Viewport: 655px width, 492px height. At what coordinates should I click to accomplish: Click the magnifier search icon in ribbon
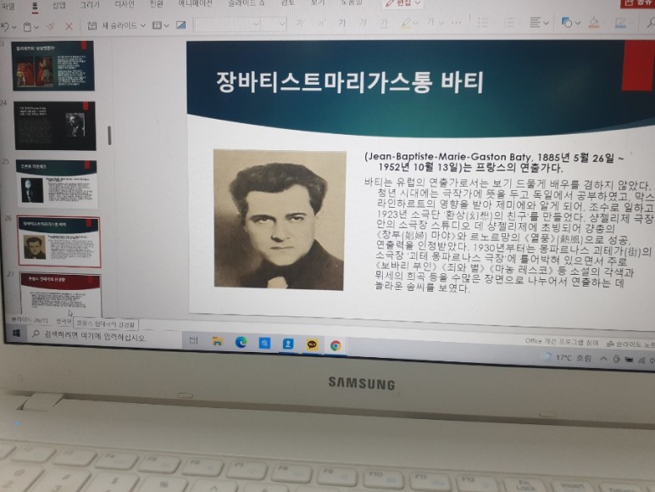pyautogui.click(x=651, y=23)
